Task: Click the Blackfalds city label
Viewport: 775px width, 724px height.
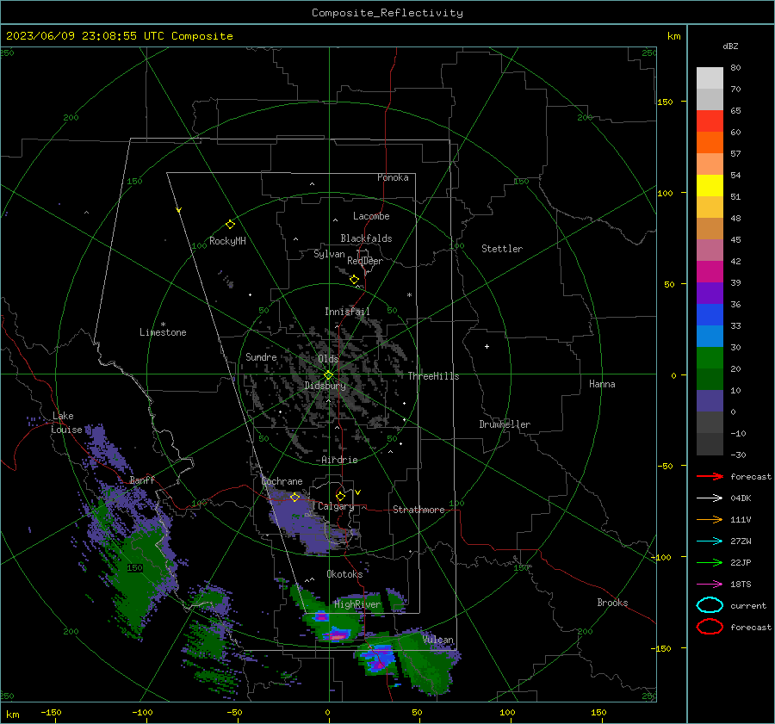Action: point(366,238)
